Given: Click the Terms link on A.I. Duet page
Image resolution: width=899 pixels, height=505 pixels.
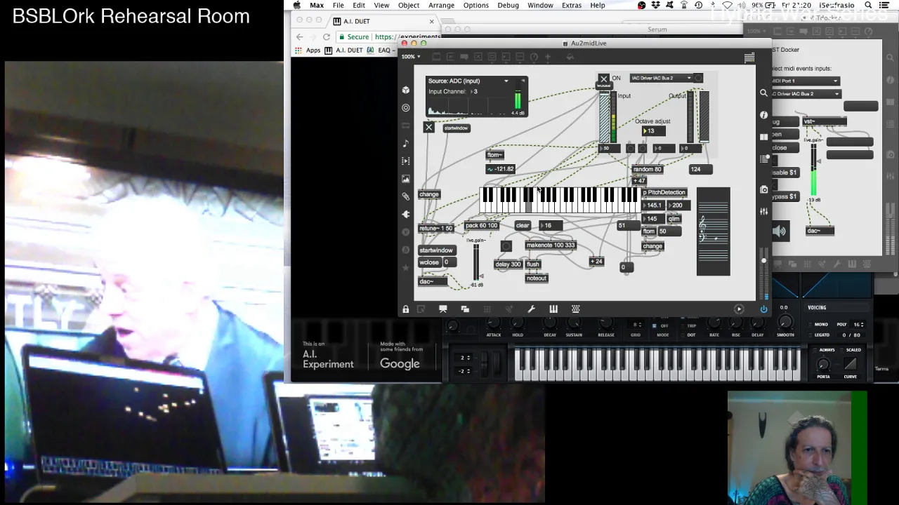Looking at the screenshot, I should coord(881,369).
